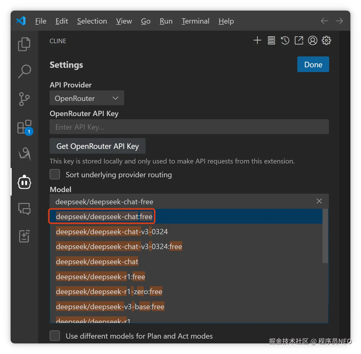Open the Cline robot icon view
Viewport: 361px width, 354px height.
[24, 182]
